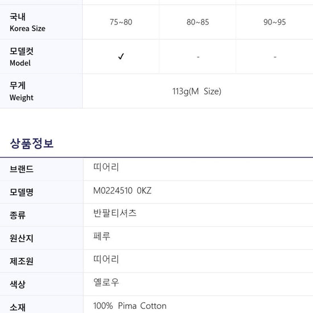Click the origin value 페루
Viewport: 313px width, 313px height.
pyautogui.click(x=102, y=236)
